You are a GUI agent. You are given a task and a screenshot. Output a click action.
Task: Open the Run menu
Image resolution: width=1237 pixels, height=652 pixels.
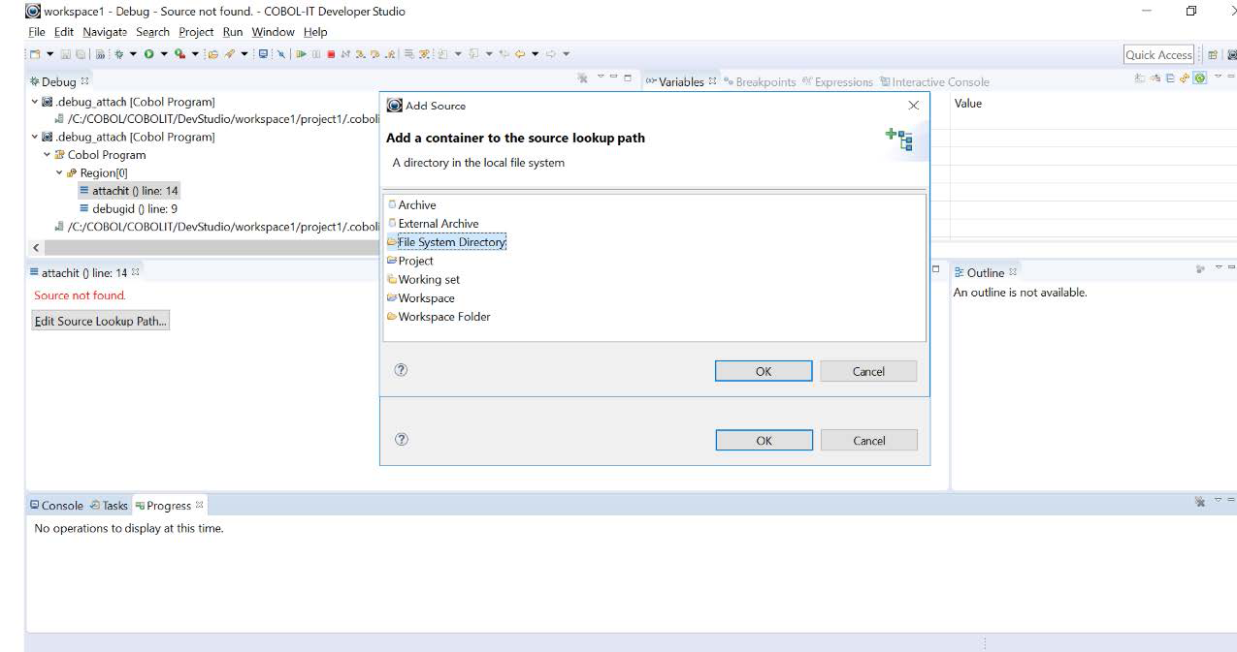point(232,32)
